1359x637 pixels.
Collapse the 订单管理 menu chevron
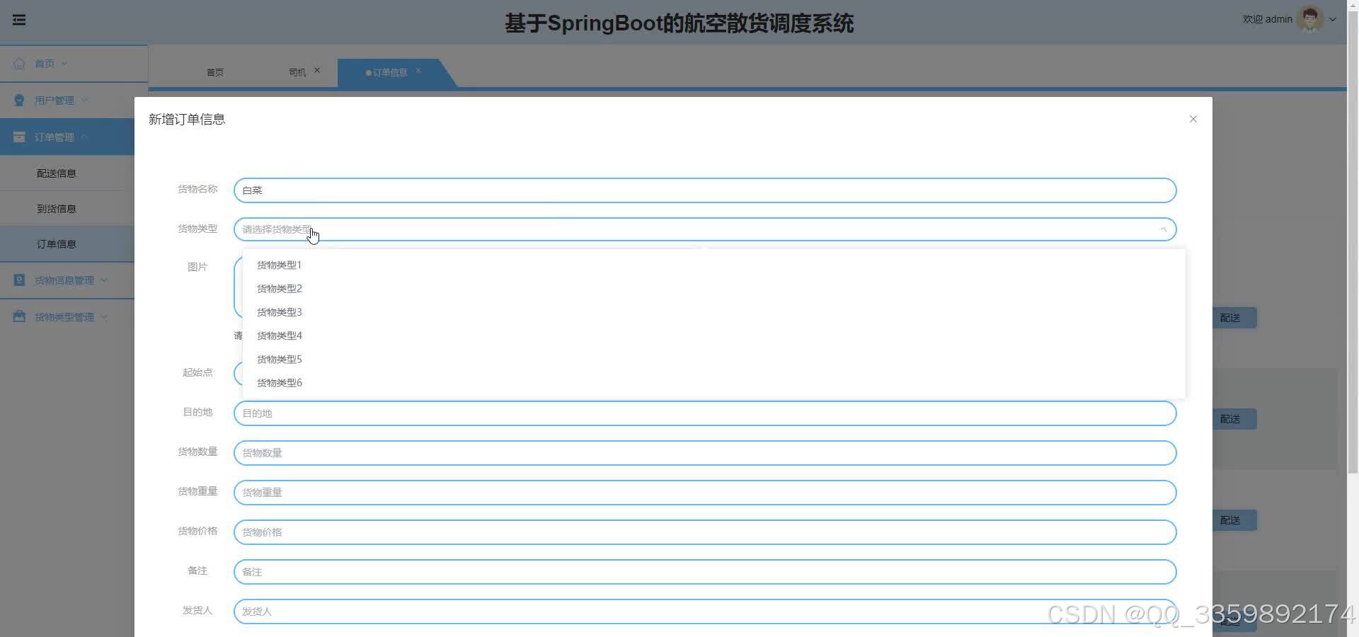[84, 137]
